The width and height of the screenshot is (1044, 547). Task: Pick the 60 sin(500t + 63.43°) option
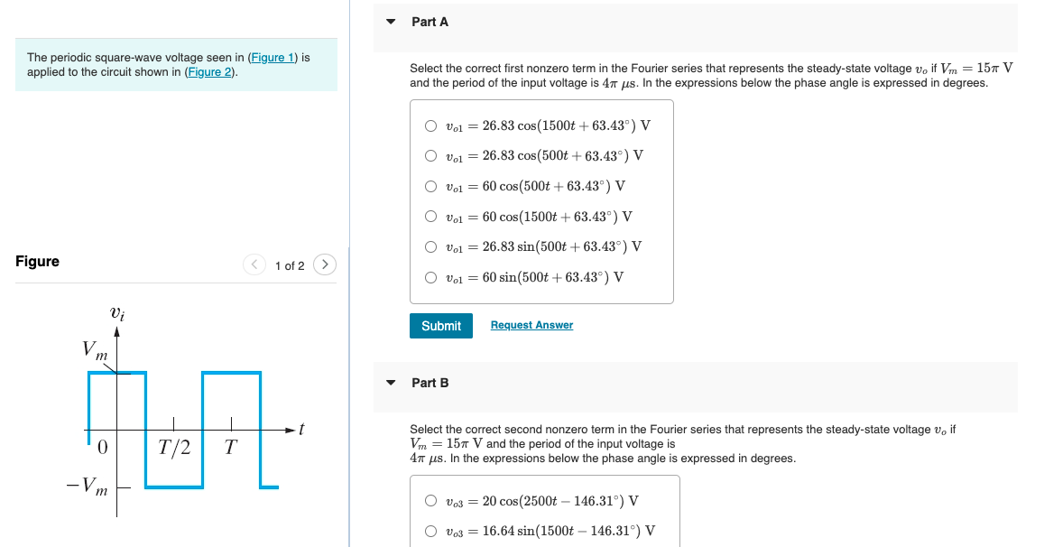(430, 277)
